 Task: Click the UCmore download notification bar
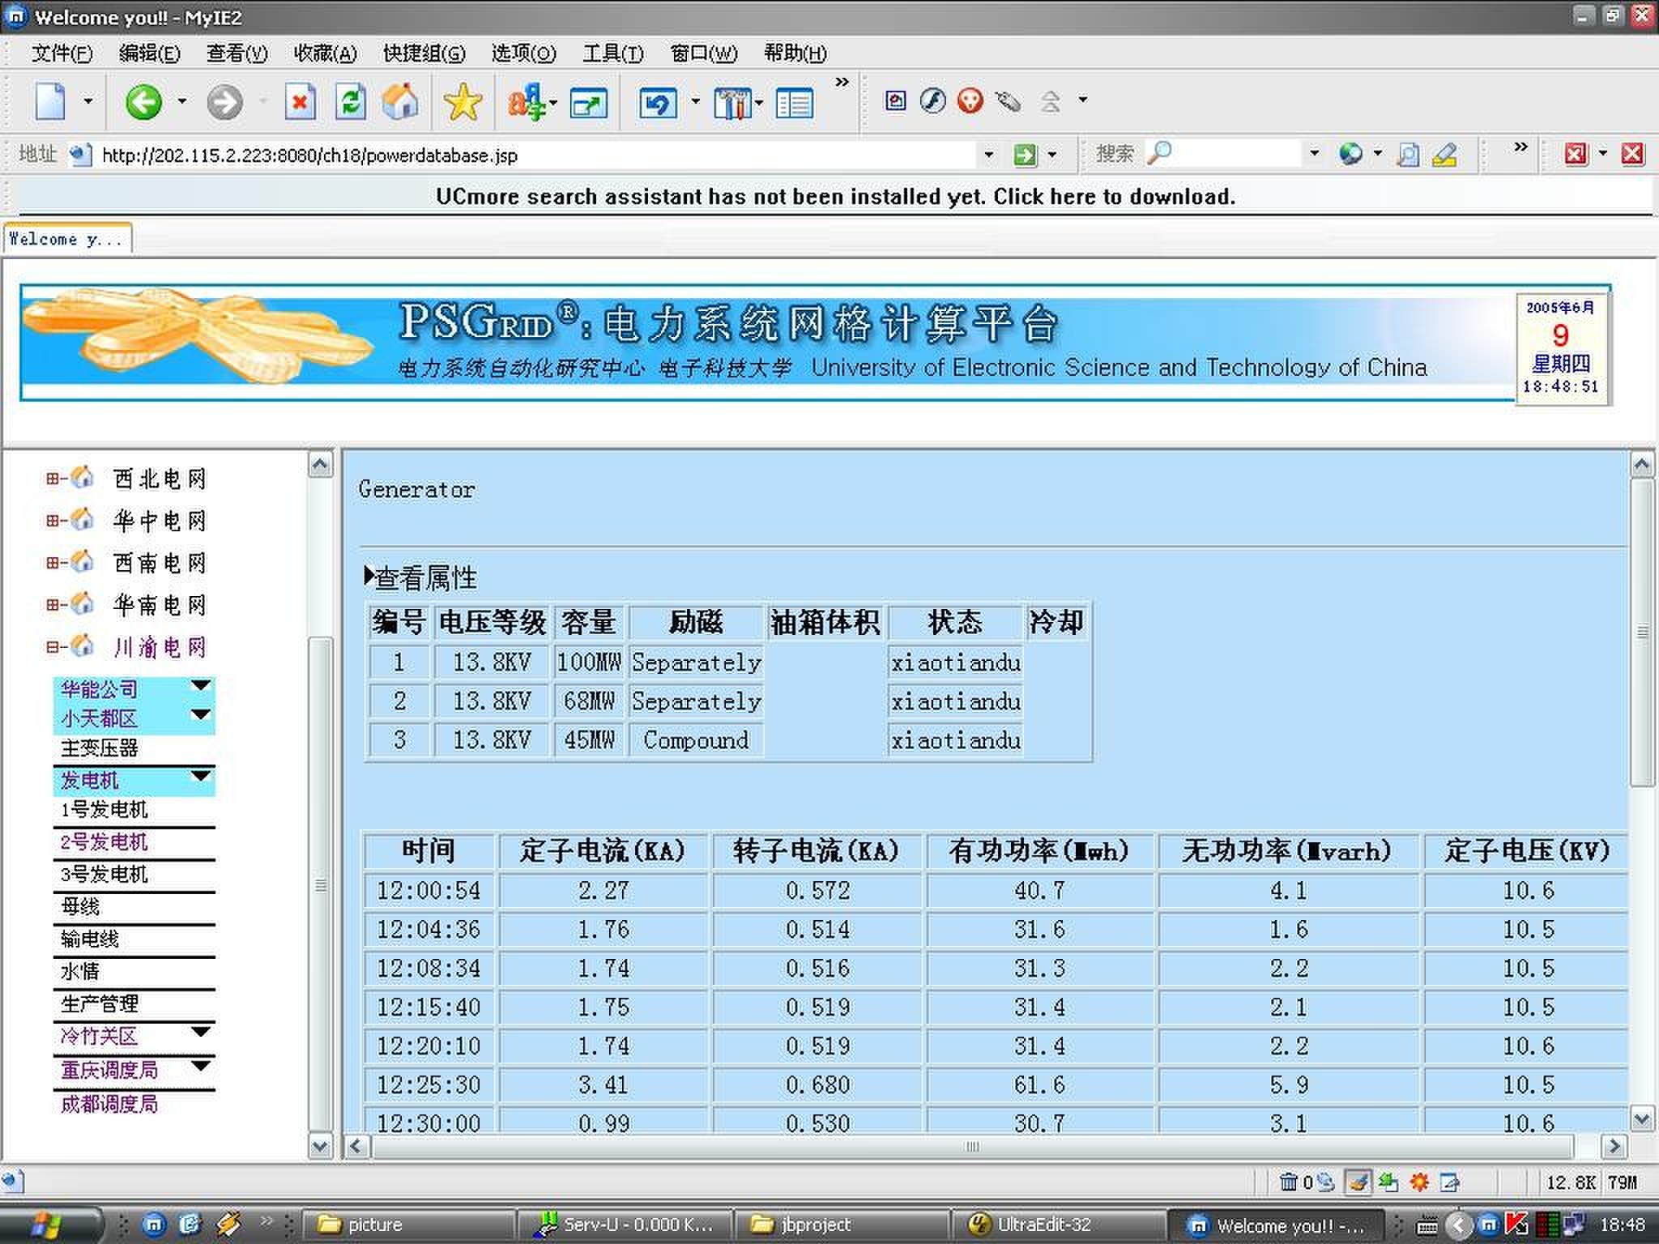(834, 197)
